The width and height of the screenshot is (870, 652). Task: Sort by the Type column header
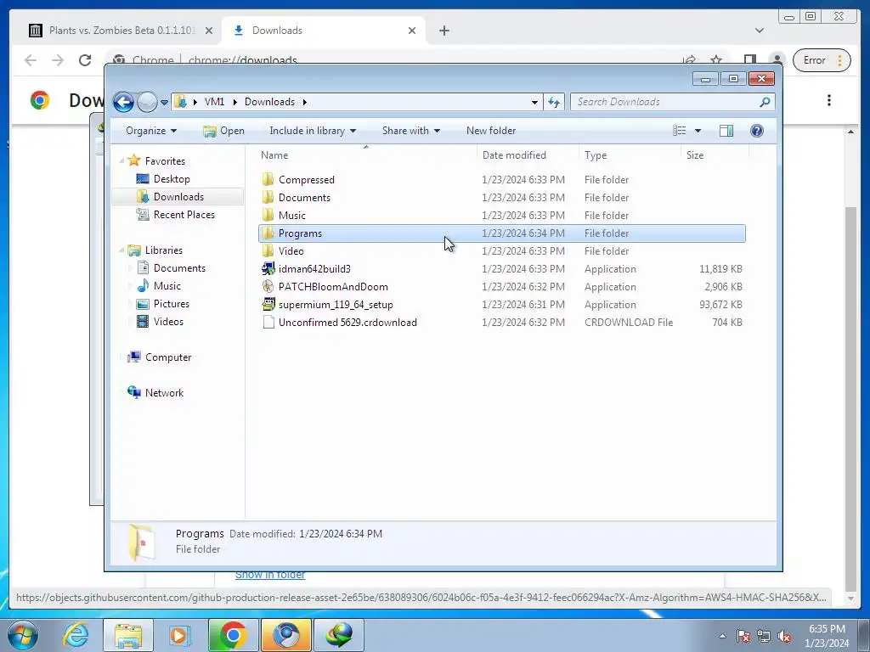coord(596,155)
